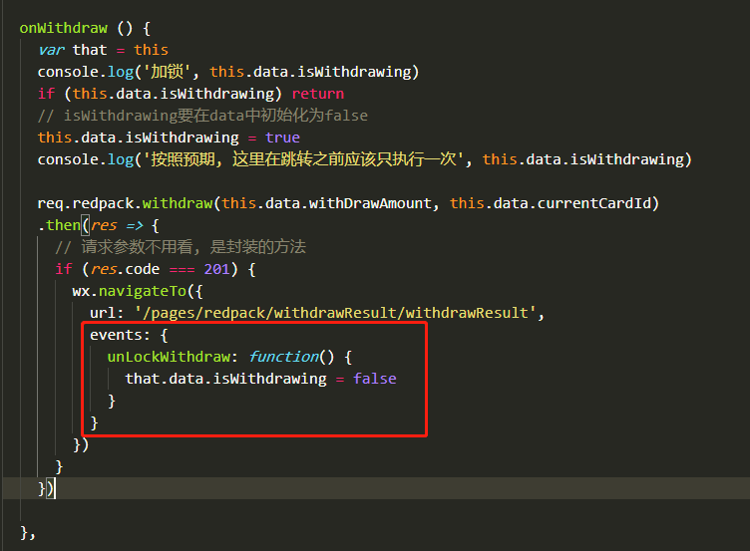Click the true value assigned to isWithdrawing
This screenshot has height=551, width=750.
pyautogui.click(x=282, y=138)
